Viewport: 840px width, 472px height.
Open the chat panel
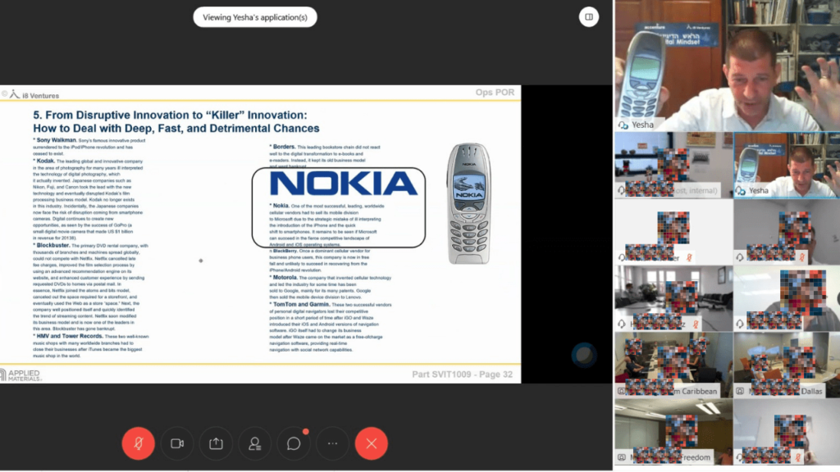tap(294, 443)
